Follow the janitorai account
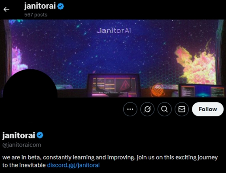 click(x=208, y=109)
